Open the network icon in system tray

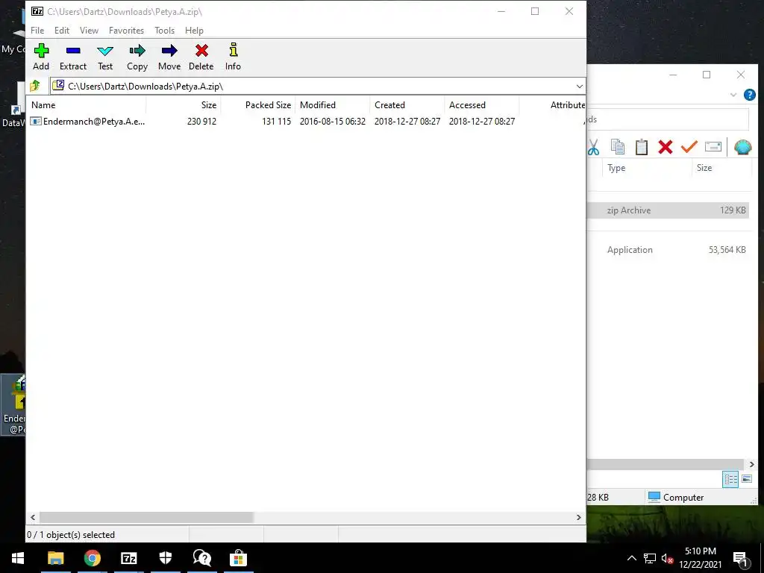[x=650, y=558]
